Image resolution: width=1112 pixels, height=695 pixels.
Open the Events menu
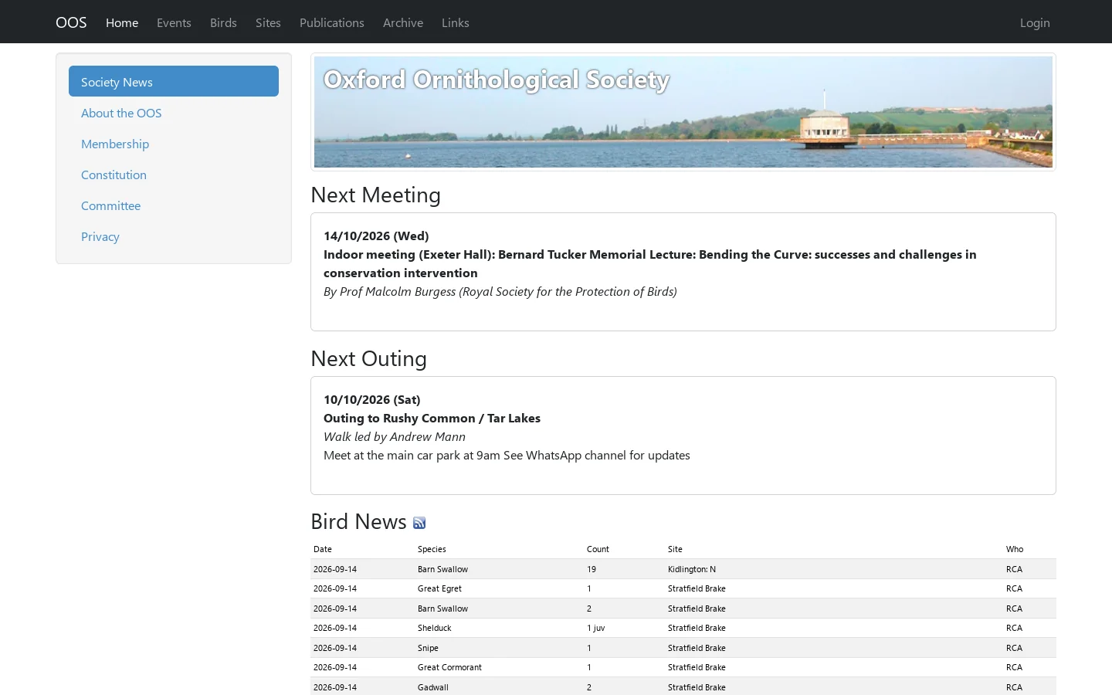tap(174, 22)
